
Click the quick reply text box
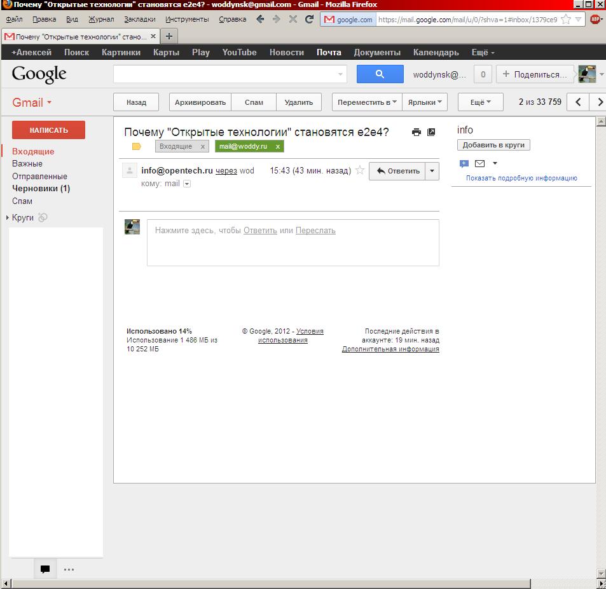point(293,243)
